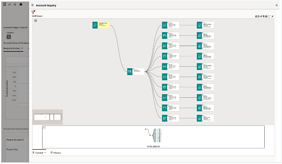Select the second-to-last Journal node icon
The width and height of the screenshot is (282, 164).
[x=164, y=108]
